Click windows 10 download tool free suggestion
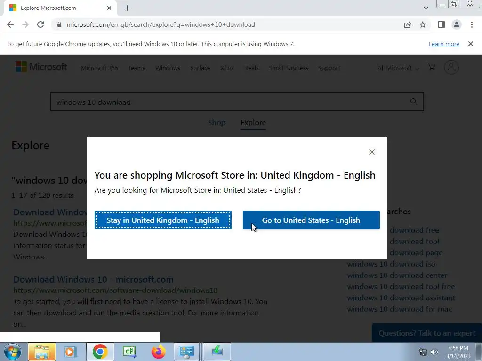 (x=401, y=286)
